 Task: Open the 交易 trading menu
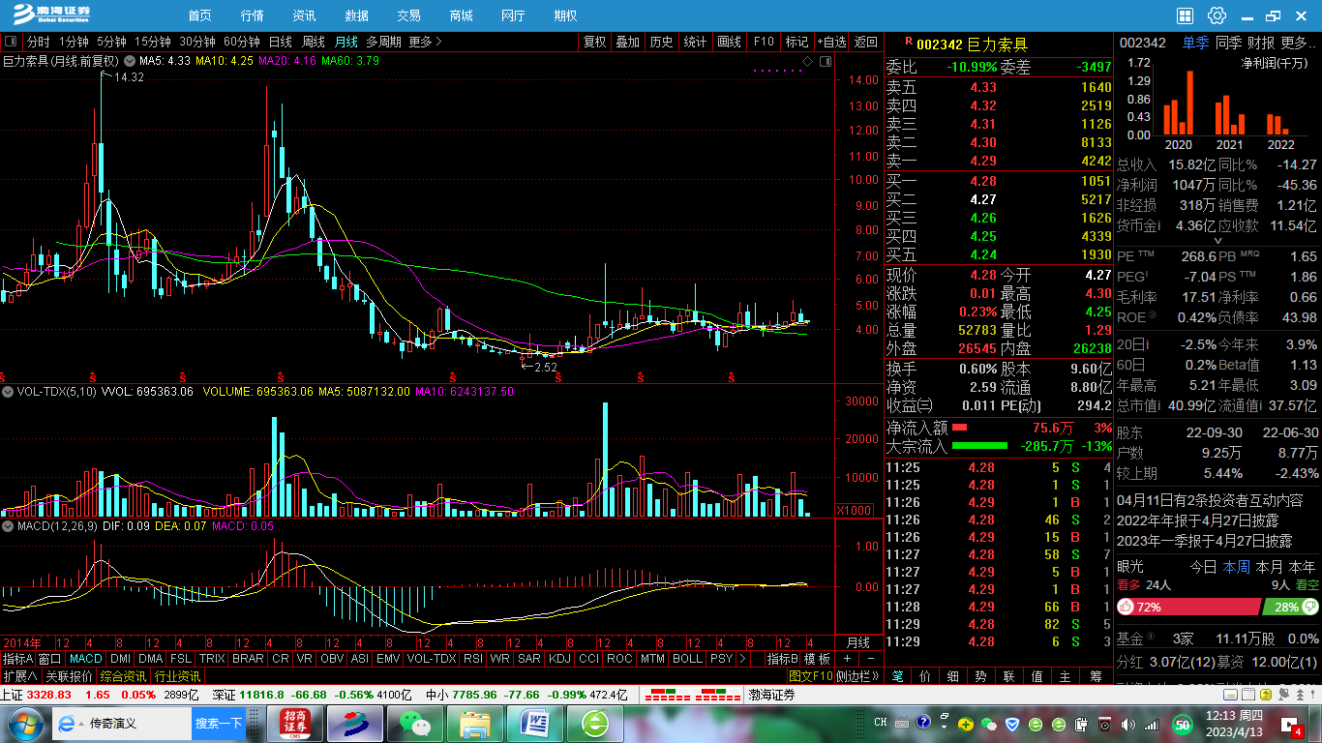[408, 15]
